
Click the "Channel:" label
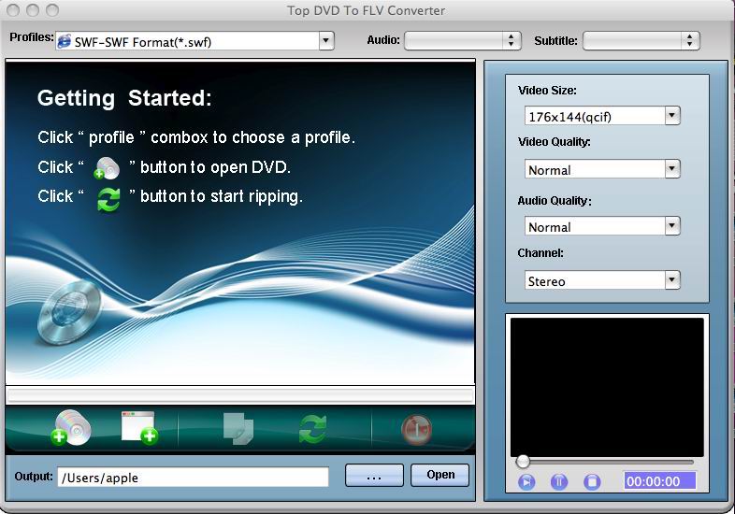coord(540,253)
